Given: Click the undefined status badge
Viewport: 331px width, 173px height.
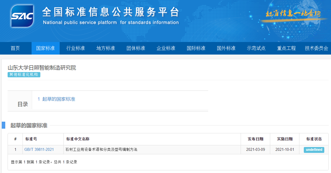Looking at the screenshot, I should tap(314, 150).
